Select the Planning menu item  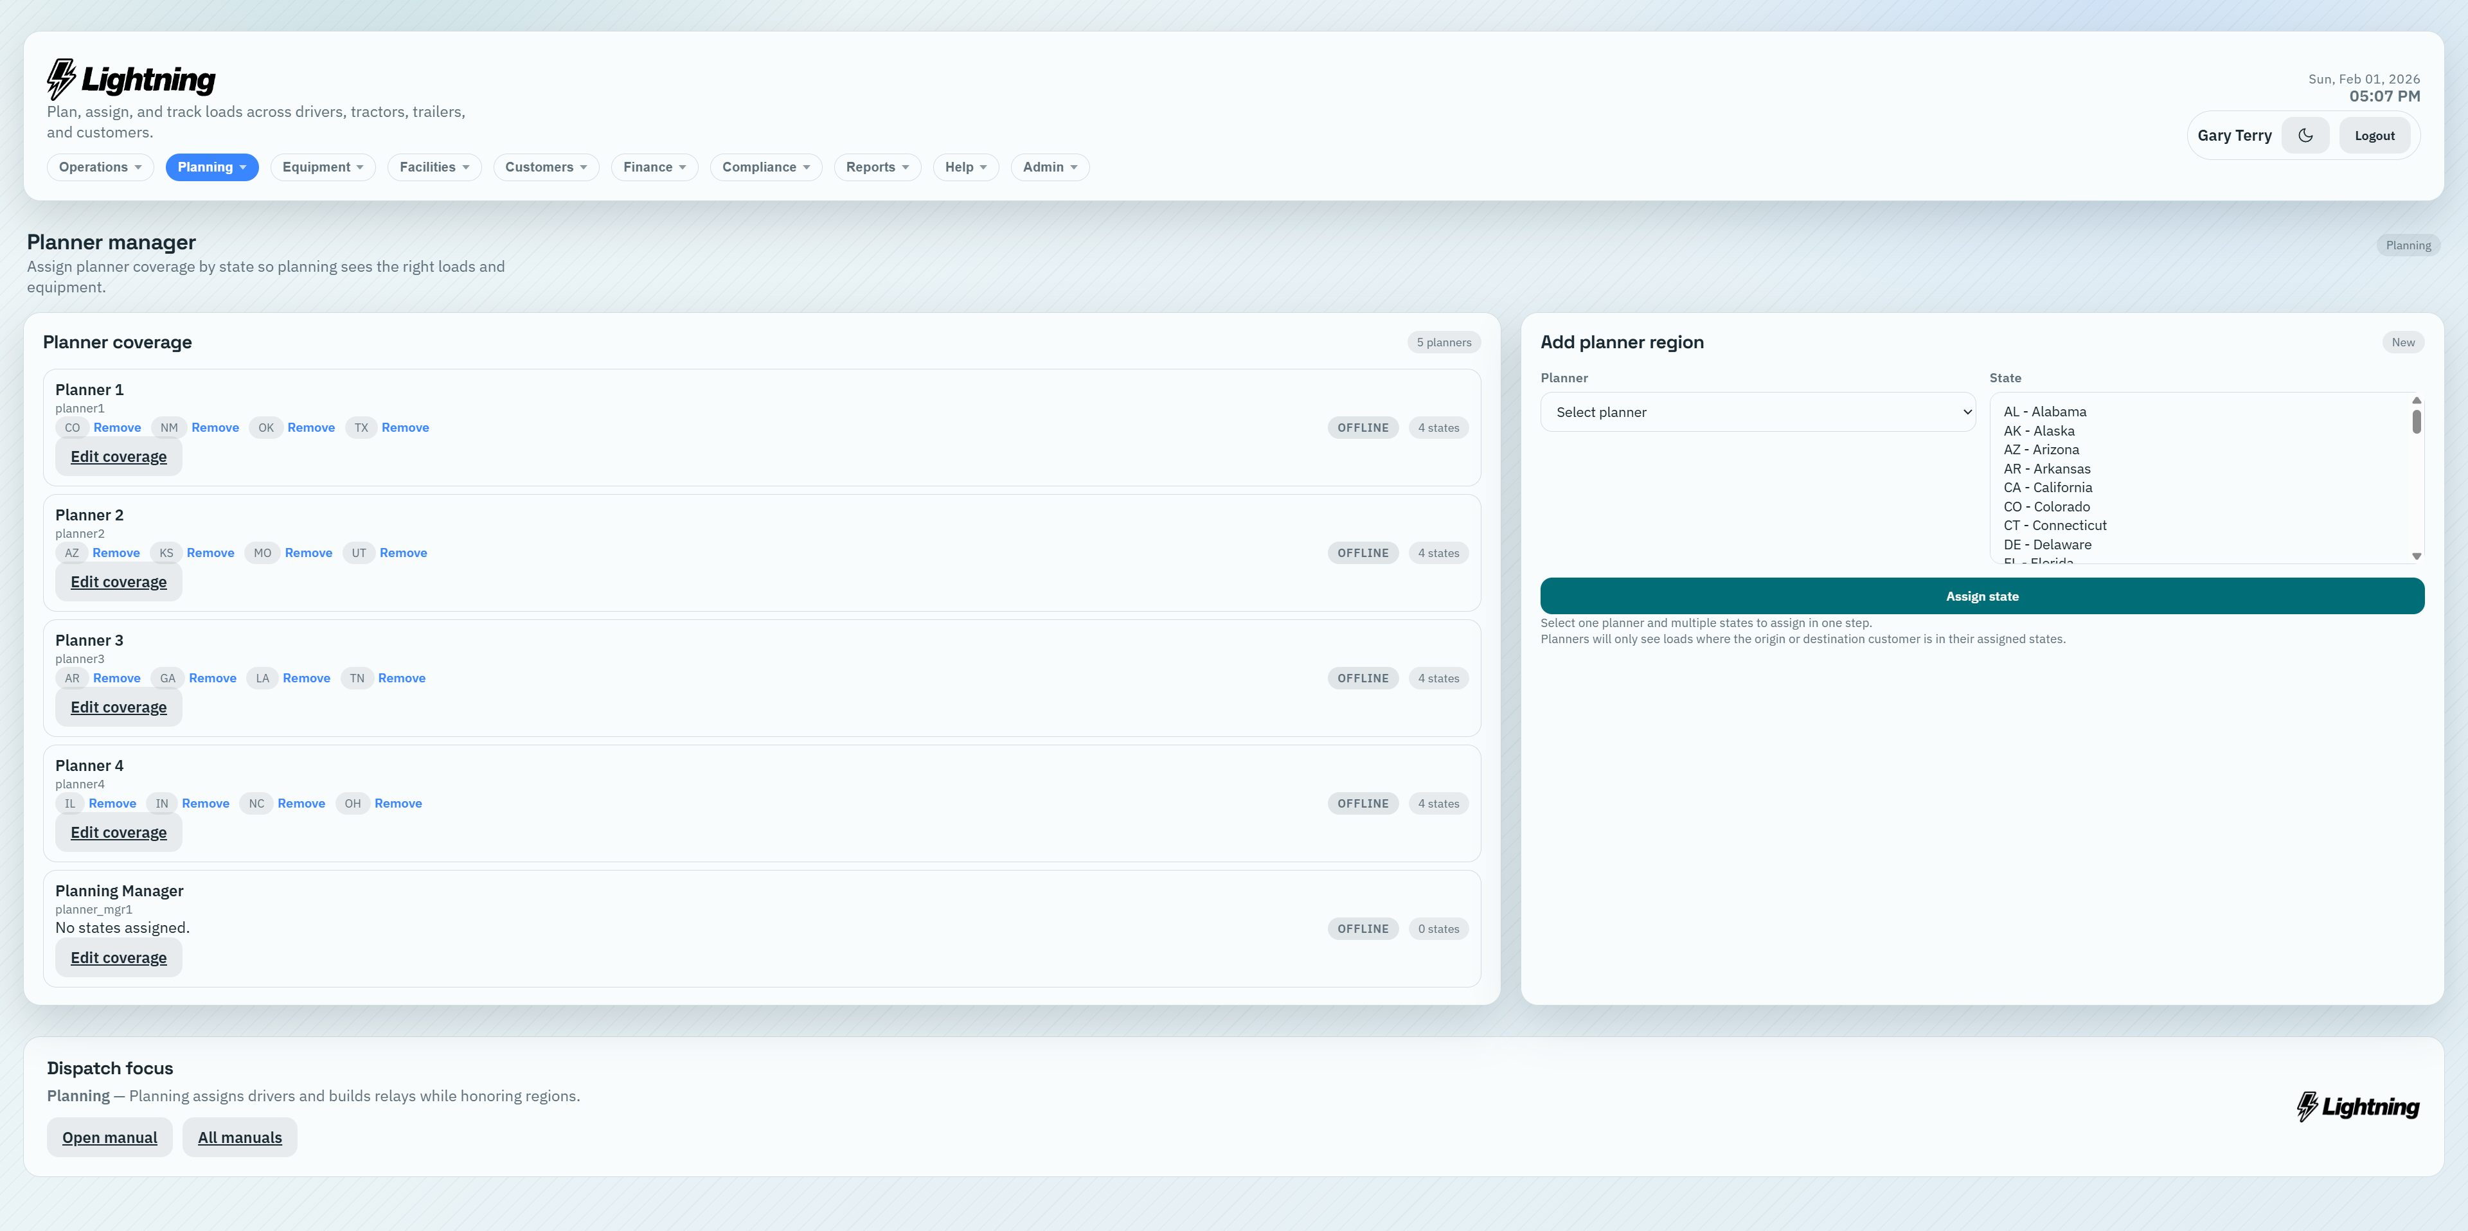pos(211,166)
